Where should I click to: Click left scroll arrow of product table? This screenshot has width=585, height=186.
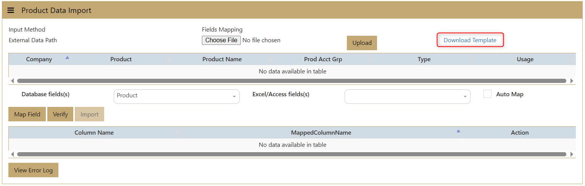point(12,81)
